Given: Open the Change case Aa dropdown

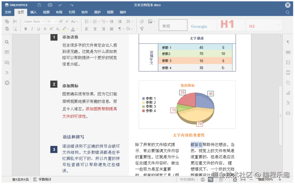Looking at the screenshot, I should 74,22.
